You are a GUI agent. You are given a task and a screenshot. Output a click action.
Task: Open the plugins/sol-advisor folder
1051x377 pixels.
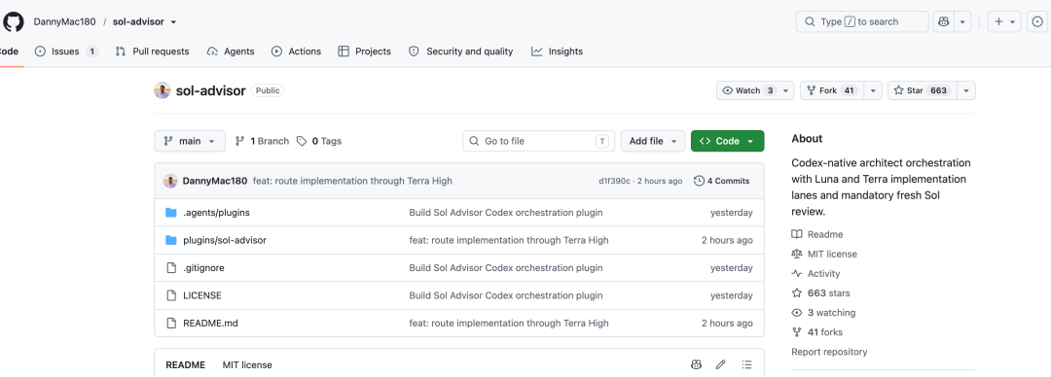225,240
